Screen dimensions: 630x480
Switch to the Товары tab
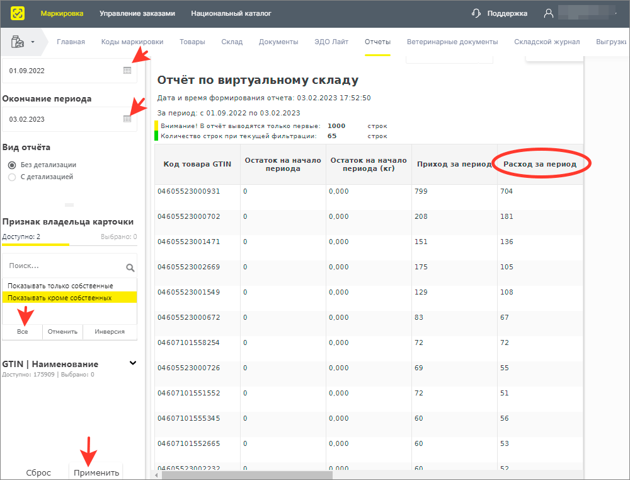click(192, 42)
